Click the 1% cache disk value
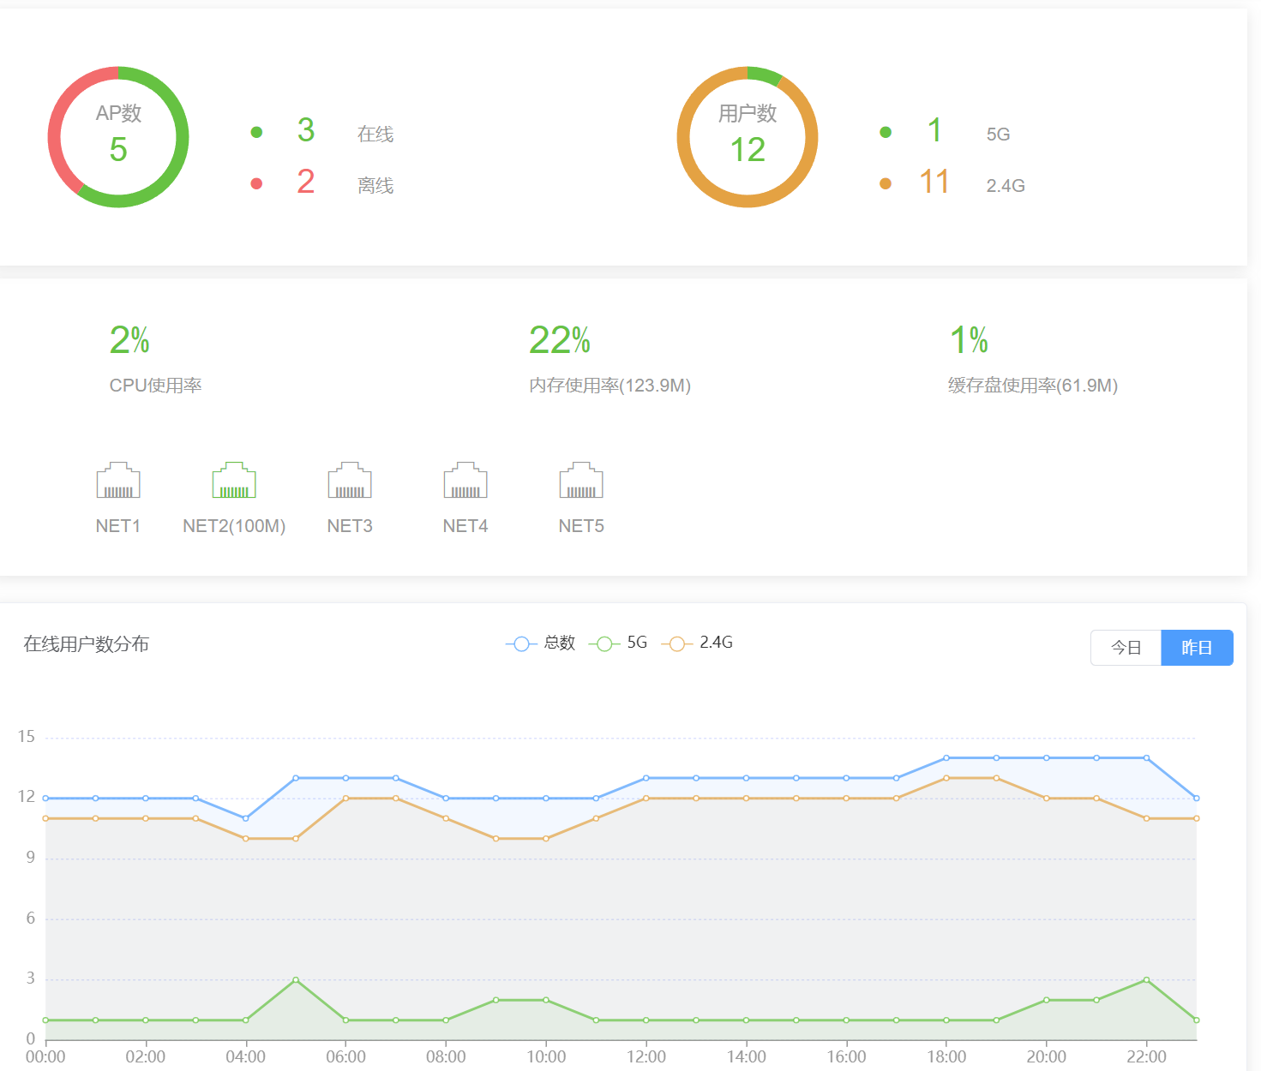Screen dimensions: 1261x1071 coord(969,340)
